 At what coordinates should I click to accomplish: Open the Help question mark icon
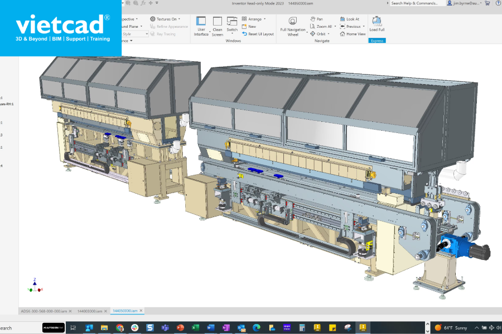[498, 3]
